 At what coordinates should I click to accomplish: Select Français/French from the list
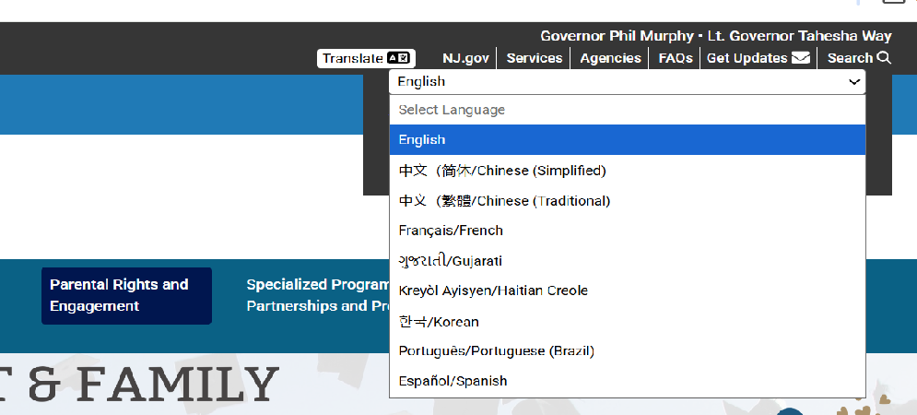[627, 231]
